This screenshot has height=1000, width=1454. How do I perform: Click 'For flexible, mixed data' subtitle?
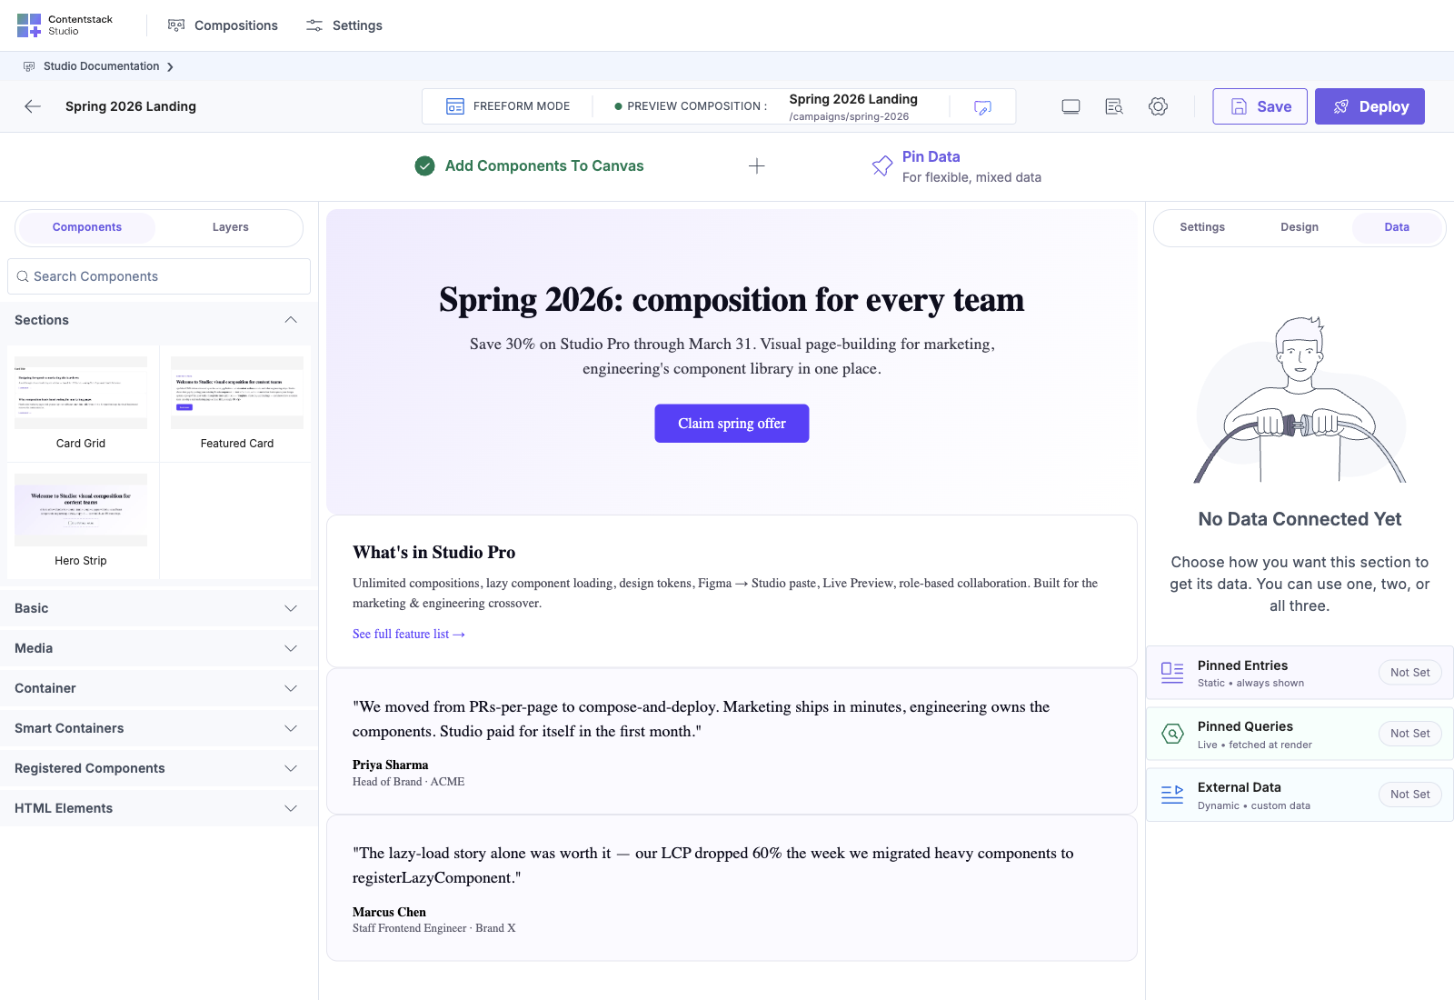(971, 177)
